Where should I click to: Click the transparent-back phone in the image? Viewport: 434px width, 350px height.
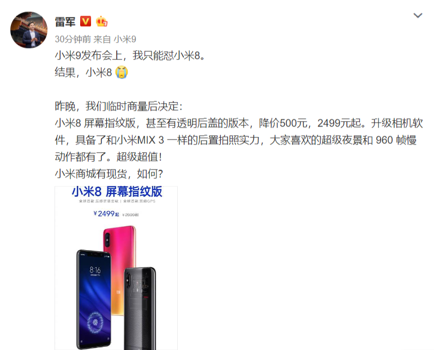pyautogui.click(x=140, y=308)
